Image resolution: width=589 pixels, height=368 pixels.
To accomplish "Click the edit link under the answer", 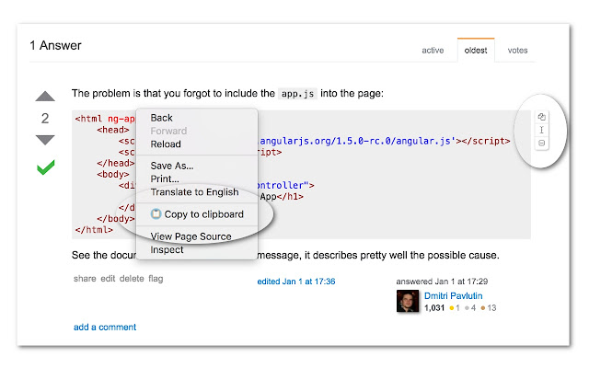I will (108, 279).
